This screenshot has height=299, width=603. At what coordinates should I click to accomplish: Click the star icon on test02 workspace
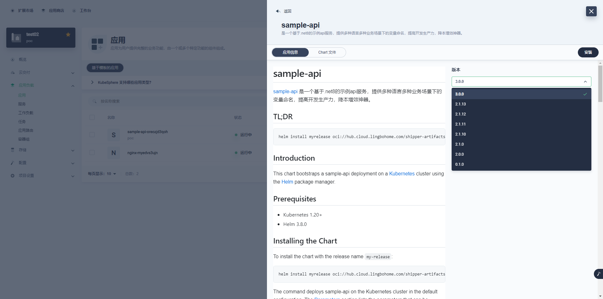[68, 35]
